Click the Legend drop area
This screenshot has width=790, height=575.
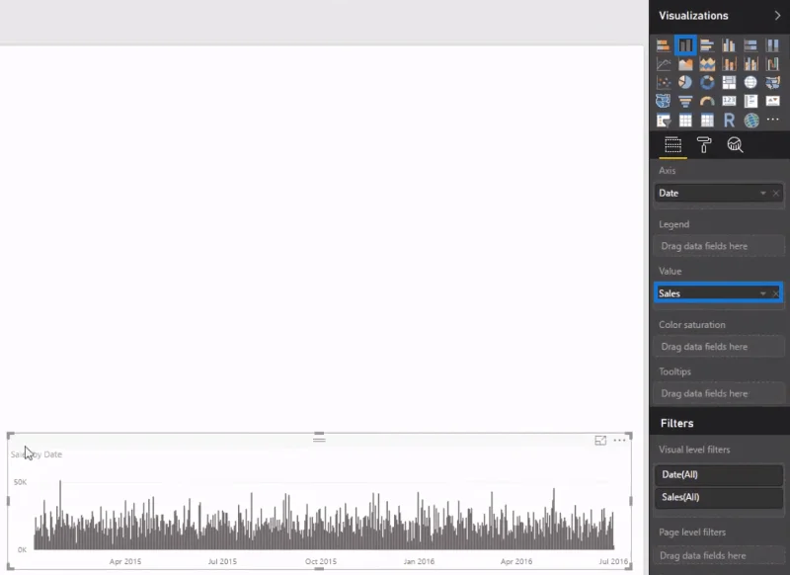[718, 246]
